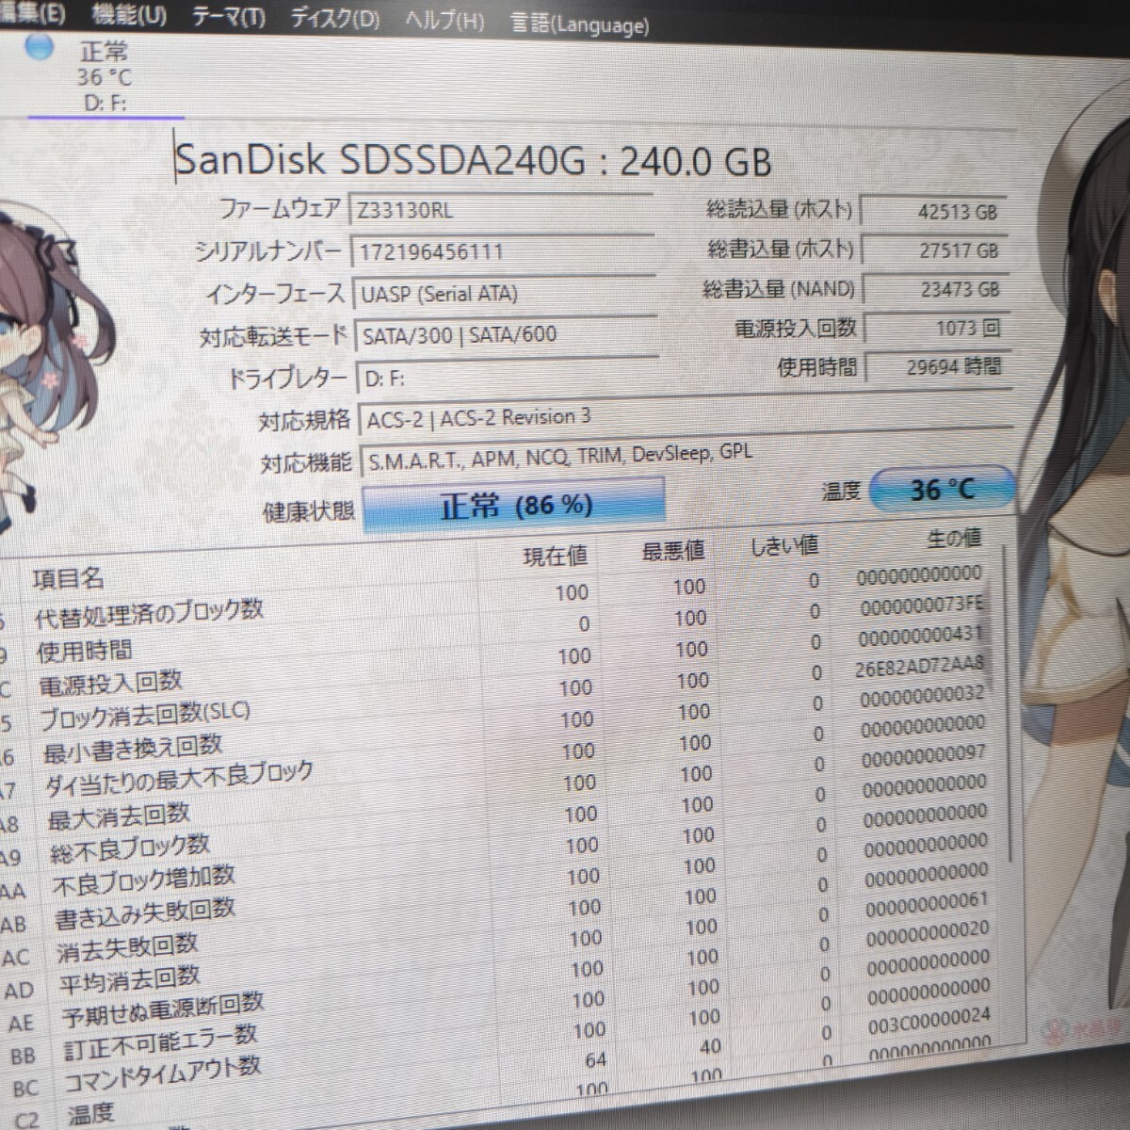The image size is (1130, 1130).
Task: Click the 36 °C temperature button
Action: (943, 490)
